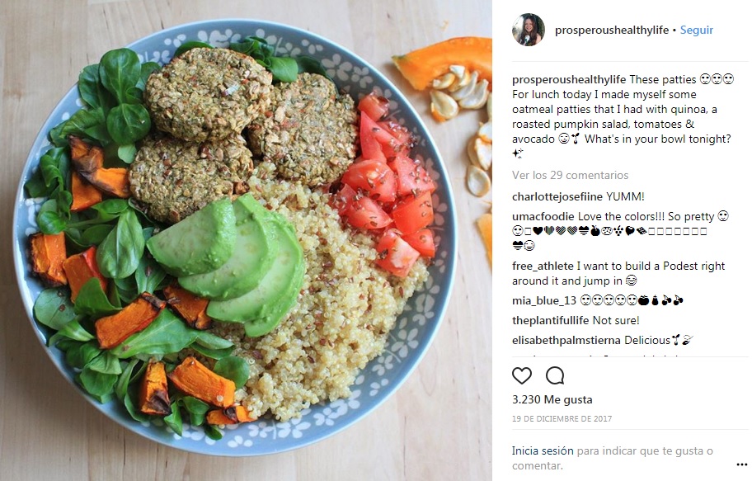
Task: Open the three-dots more options menu
Action: pos(742,464)
